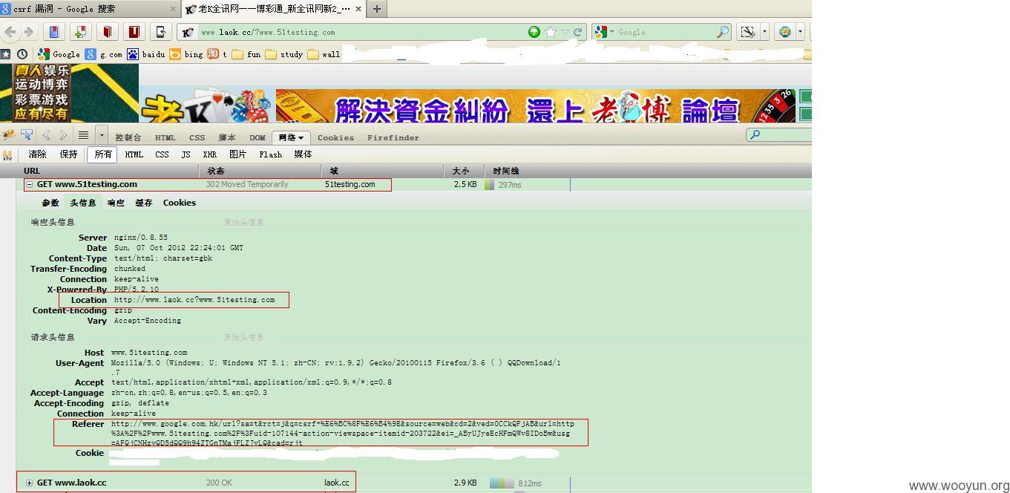Viewport: 1010px width, 493px height.
Task: Bookmark page with the star icon
Action: [x=551, y=32]
